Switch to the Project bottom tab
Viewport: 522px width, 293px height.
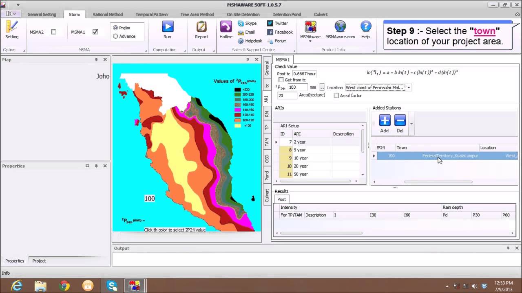39,261
